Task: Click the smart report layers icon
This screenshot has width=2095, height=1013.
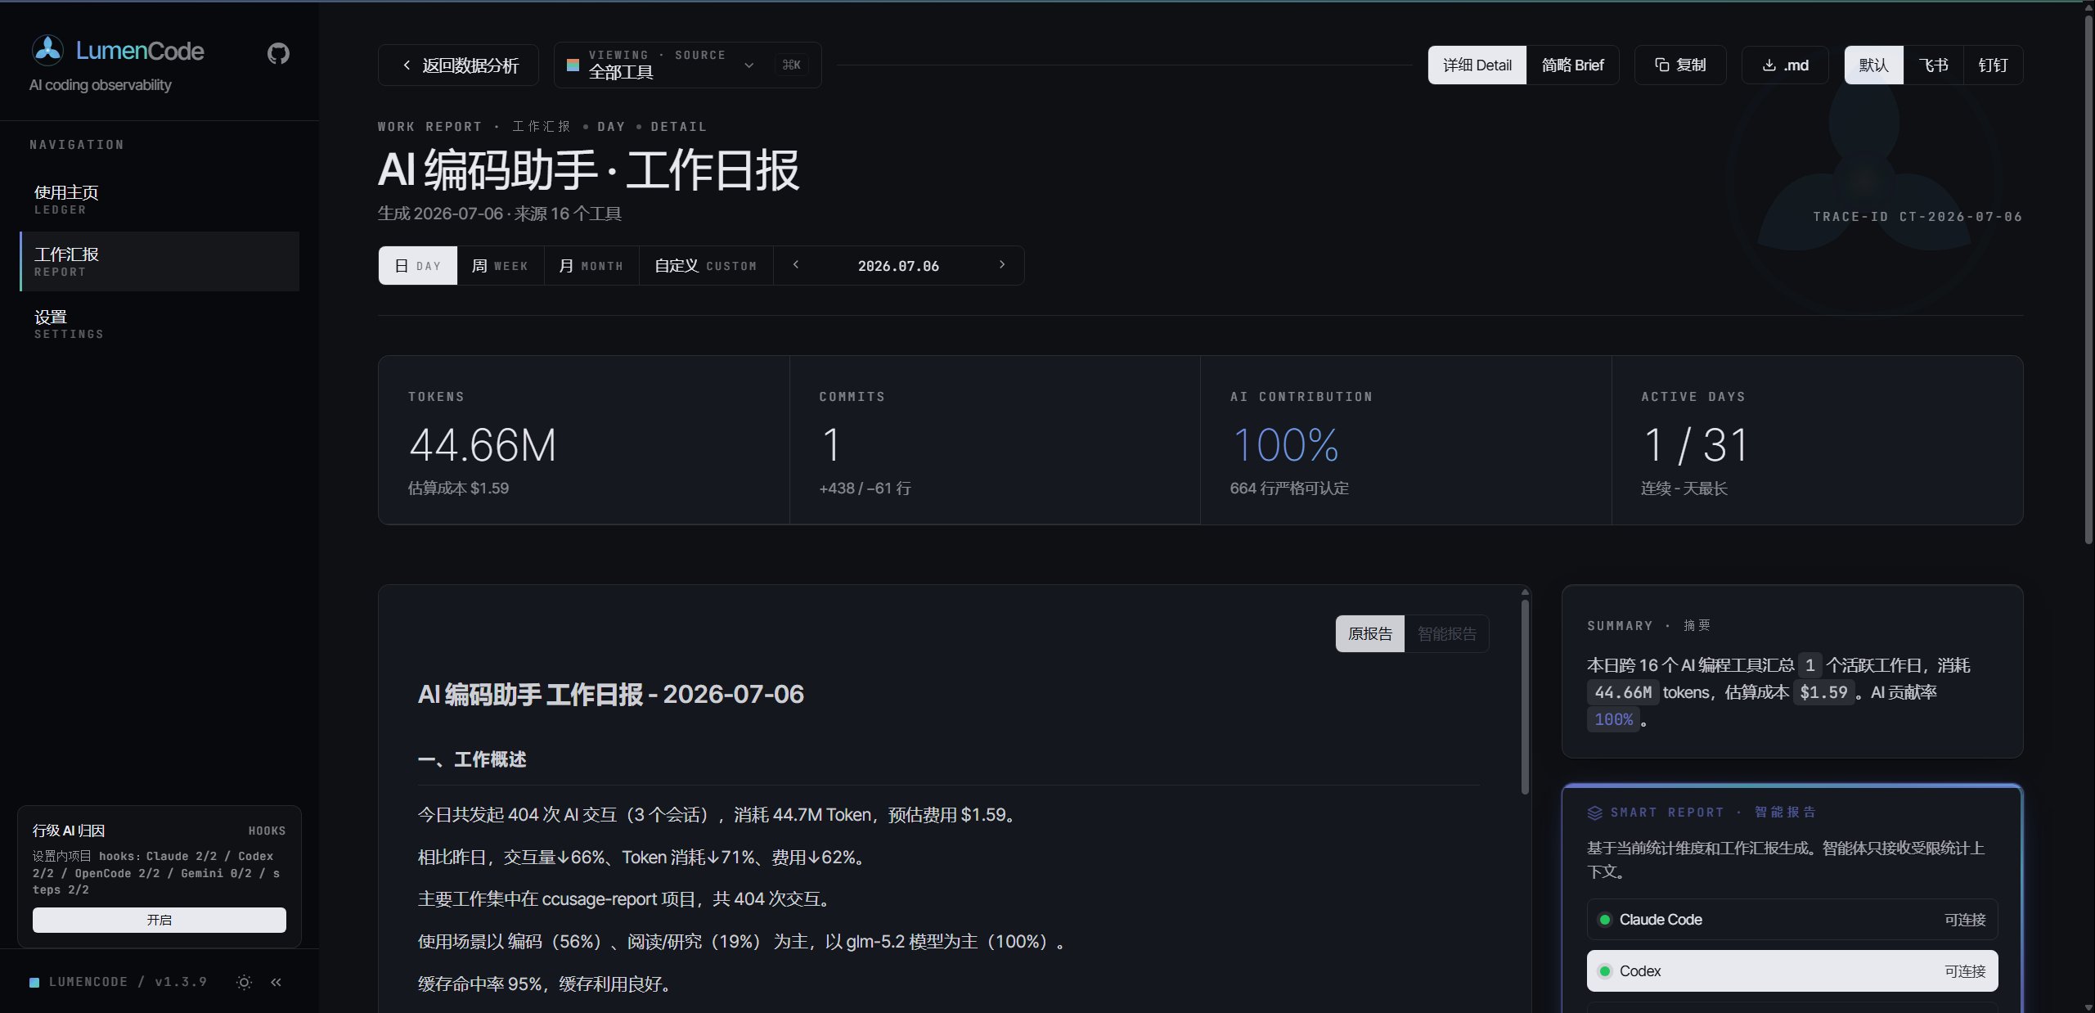Action: 1594,813
